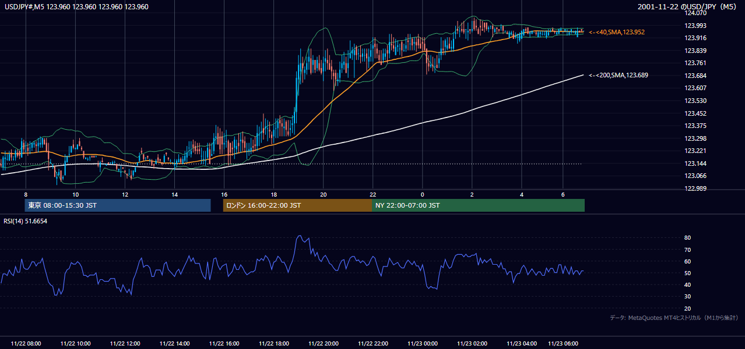Click hour marker 10 under the price chart
The width and height of the screenshot is (745, 349).
pyautogui.click(x=75, y=194)
